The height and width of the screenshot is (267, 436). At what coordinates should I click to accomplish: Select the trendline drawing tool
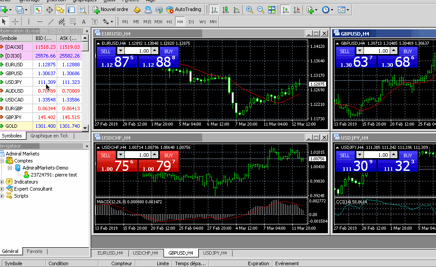pos(51,22)
